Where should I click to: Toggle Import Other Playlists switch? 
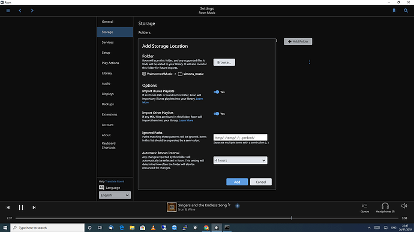[216, 114]
